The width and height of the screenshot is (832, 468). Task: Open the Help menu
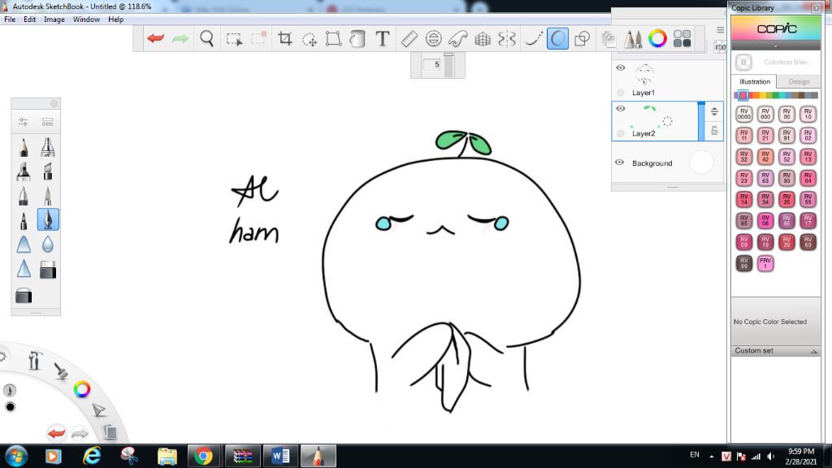coord(115,19)
